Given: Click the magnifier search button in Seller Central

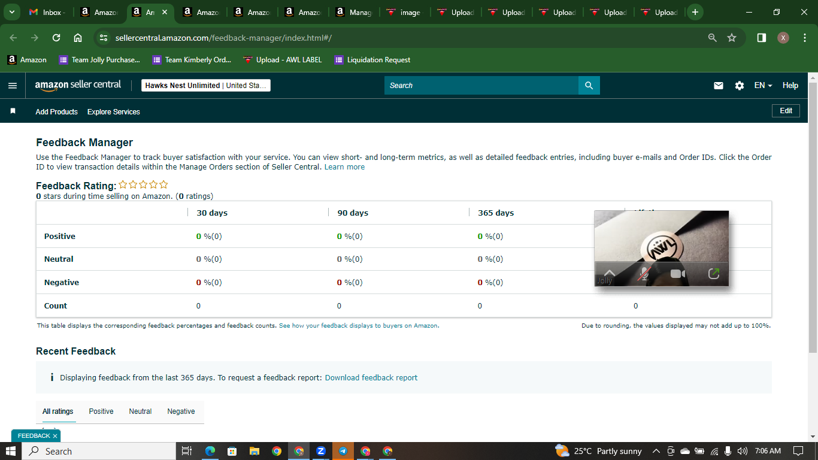Looking at the screenshot, I should [x=589, y=86].
